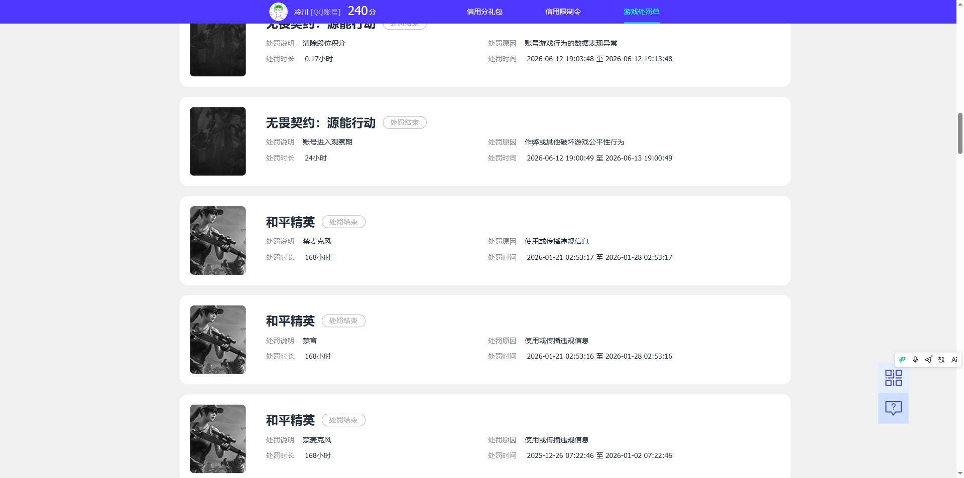Click 处罚结束 badge on 和平精英 禁言 record
The image size is (964, 478).
tap(343, 321)
